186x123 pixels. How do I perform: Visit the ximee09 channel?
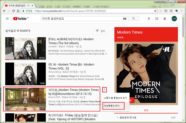(x=52, y=47)
